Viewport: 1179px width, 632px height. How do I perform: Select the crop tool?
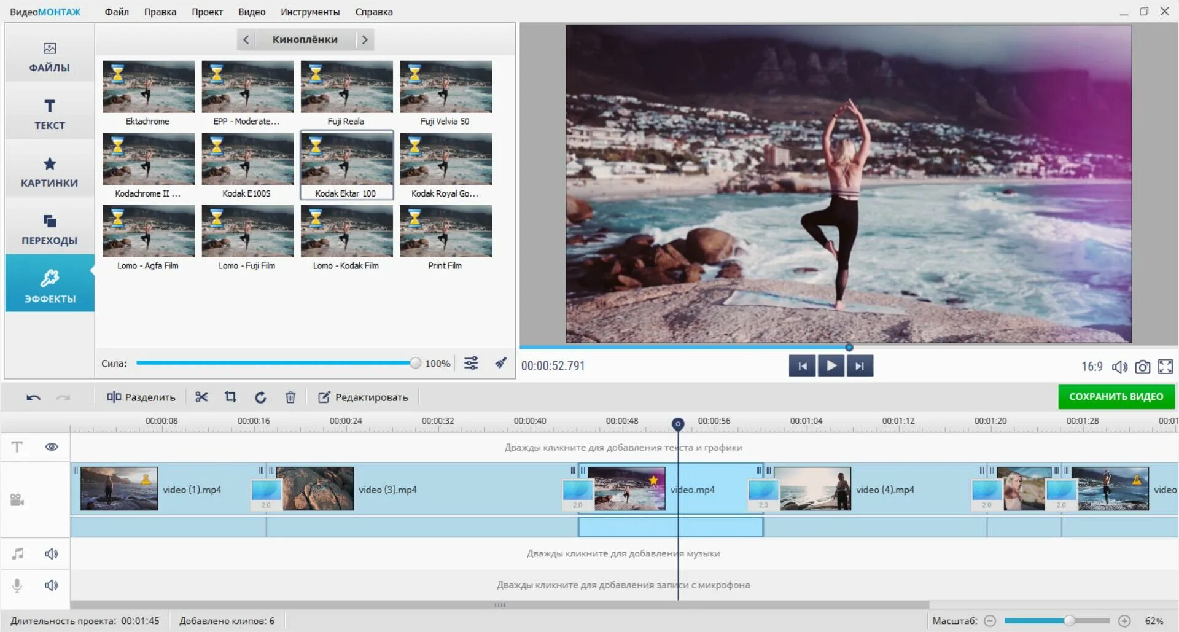pyautogui.click(x=230, y=397)
